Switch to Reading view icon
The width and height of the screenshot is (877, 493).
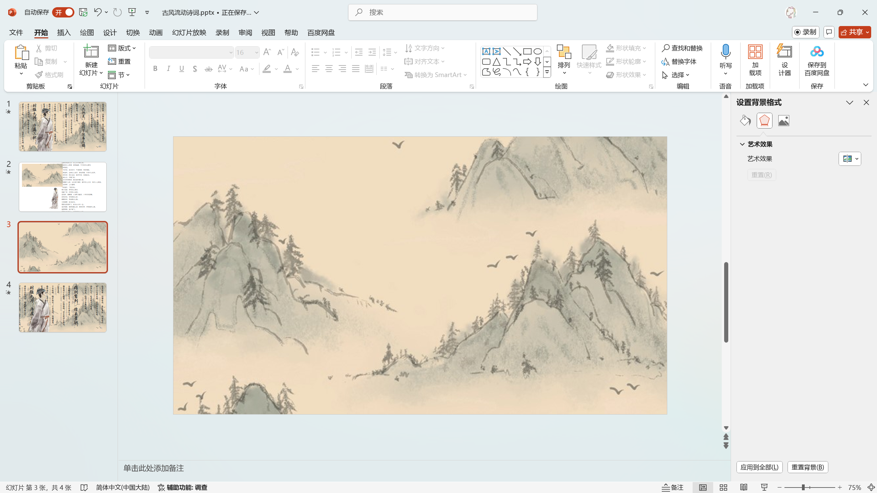743,487
